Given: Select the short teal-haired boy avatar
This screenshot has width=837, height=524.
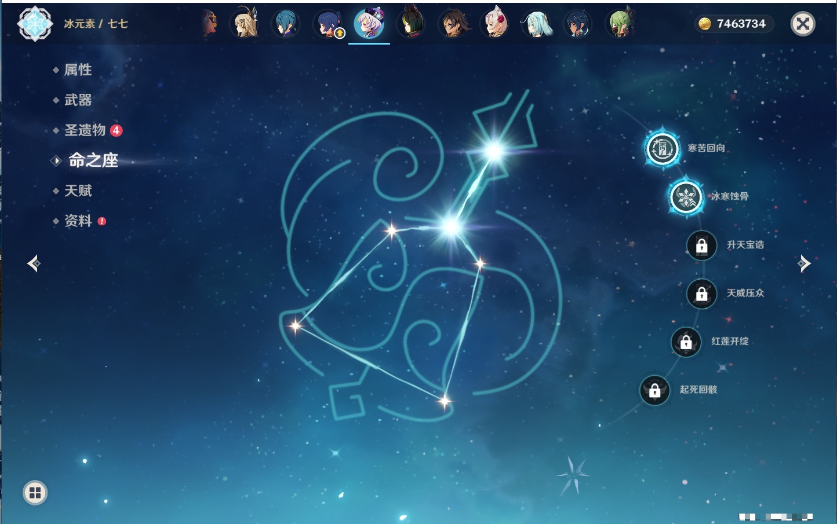Looking at the screenshot, I should coord(286,24).
